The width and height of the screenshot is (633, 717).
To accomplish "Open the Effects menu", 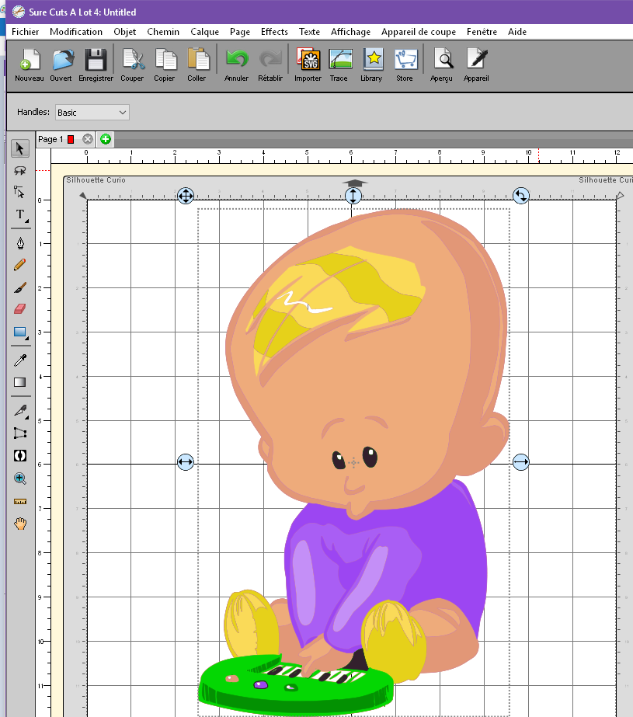I will [x=274, y=32].
